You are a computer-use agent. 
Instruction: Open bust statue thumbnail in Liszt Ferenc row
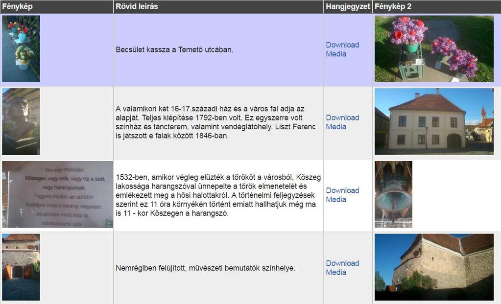pos(21,122)
